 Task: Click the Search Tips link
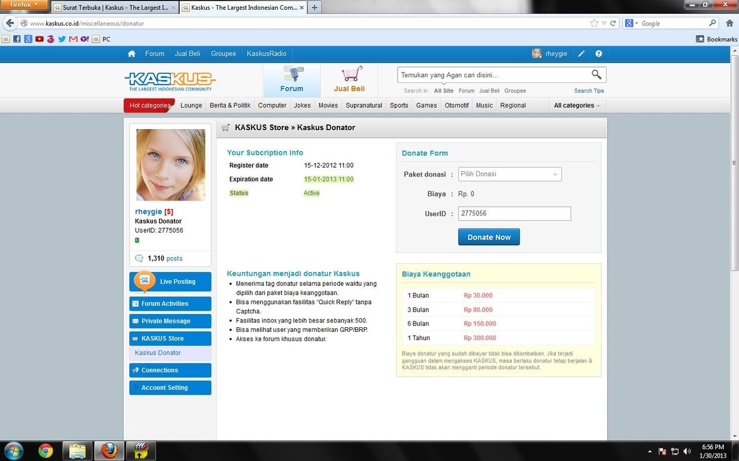click(589, 90)
